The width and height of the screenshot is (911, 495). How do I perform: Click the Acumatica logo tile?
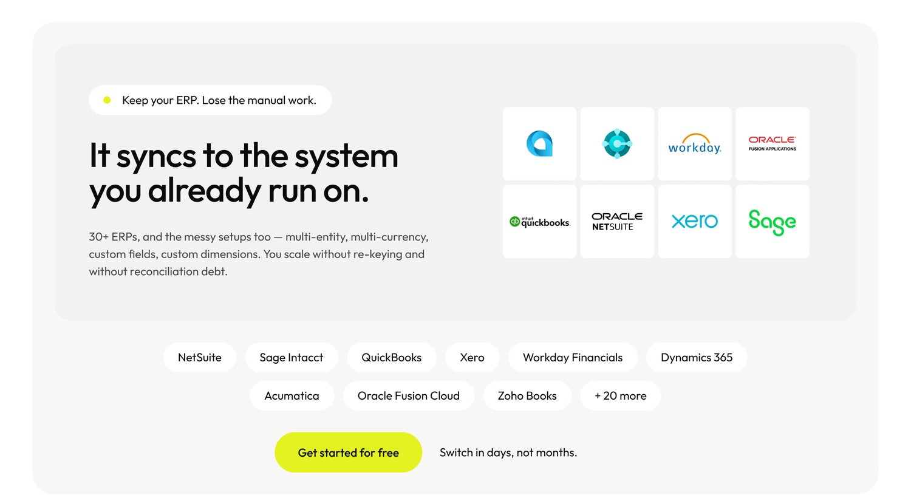(x=539, y=144)
